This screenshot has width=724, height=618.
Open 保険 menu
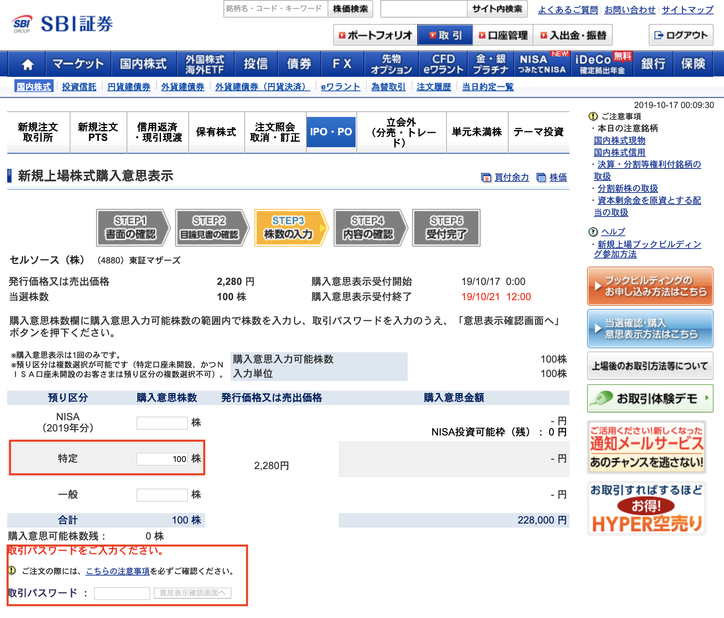[x=693, y=64]
